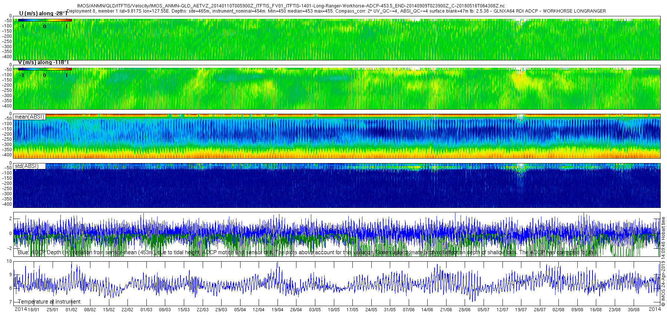Click the '31/05' date tick label
This screenshot has height=315, width=667.
[390, 310]
